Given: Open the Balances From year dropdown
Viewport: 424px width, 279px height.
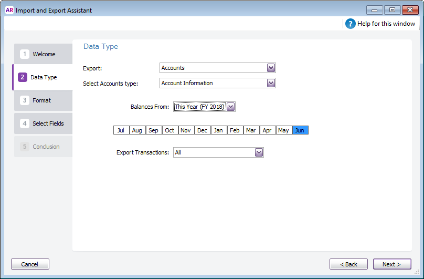Looking at the screenshot, I should click(x=231, y=107).
